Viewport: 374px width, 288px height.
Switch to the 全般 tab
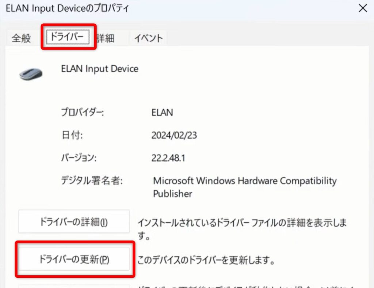pos(21,38)
